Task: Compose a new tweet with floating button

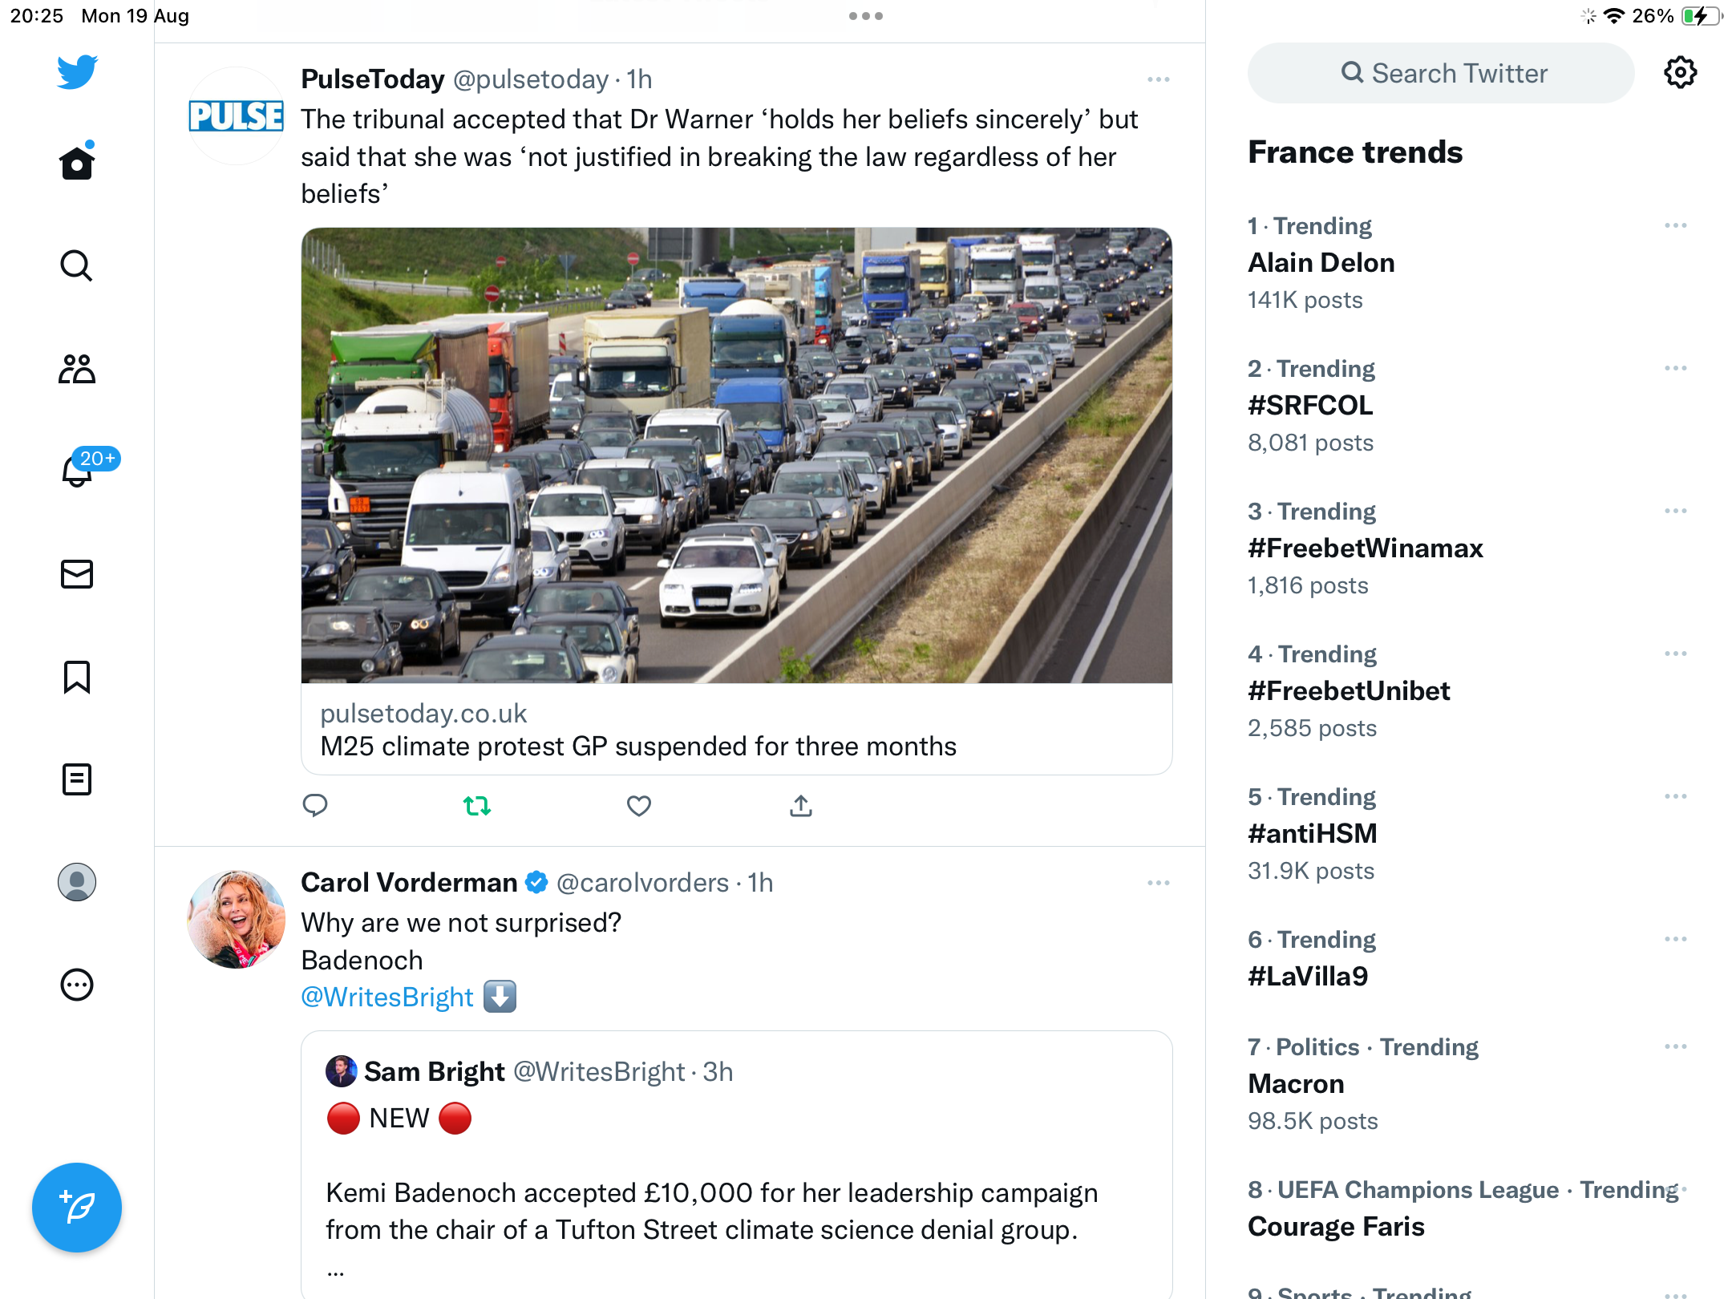Action: (x=77, y=1208)
